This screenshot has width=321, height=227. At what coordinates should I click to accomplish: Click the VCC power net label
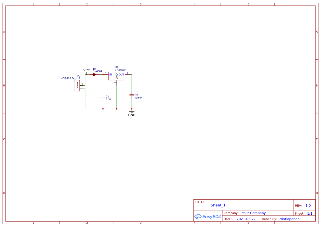click(86, 70)
